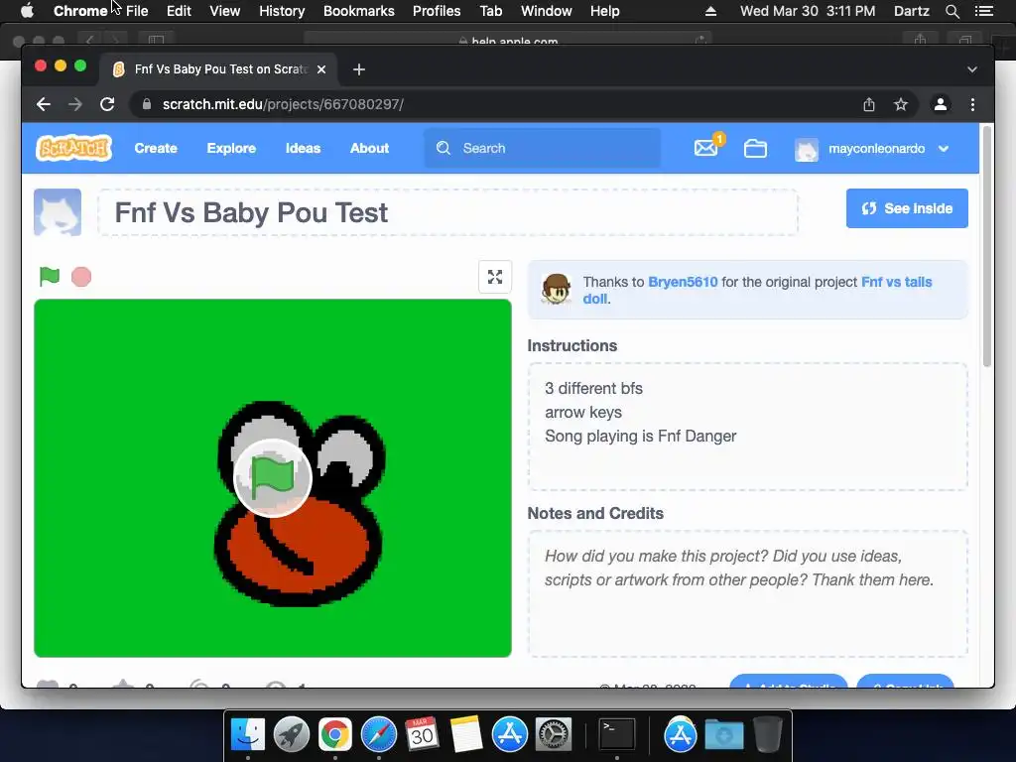Screen dimensions: 1016x762
Task: Open Control Center list icon in menu bar
Action: (x=983, y=11)
